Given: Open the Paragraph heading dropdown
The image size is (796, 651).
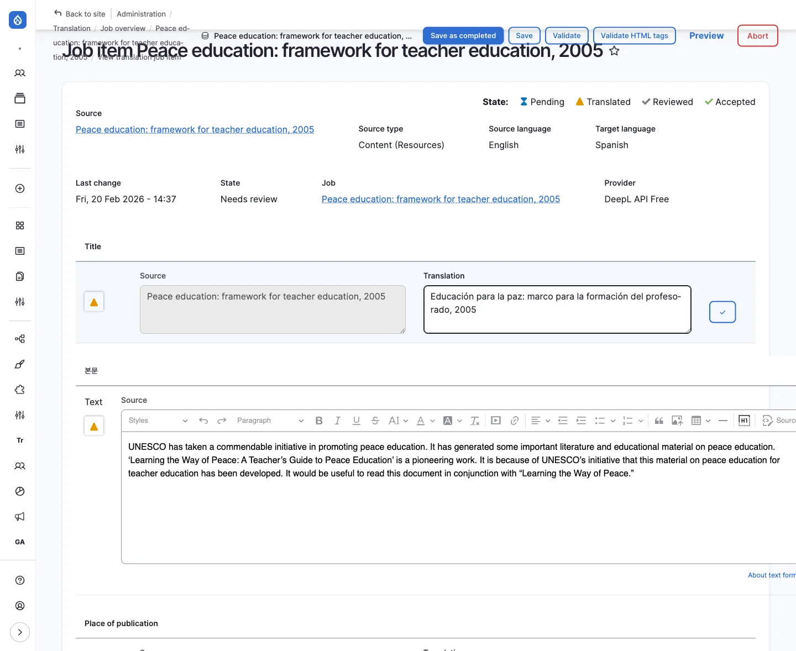Looking at the screenshot, I should [270, 421].
